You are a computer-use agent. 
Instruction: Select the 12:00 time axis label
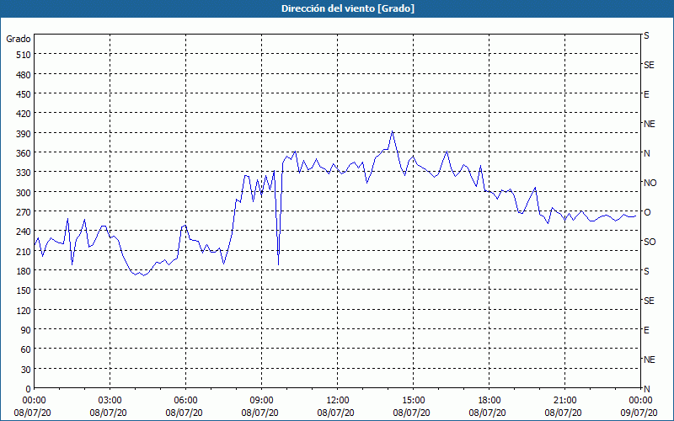[338, 401]
